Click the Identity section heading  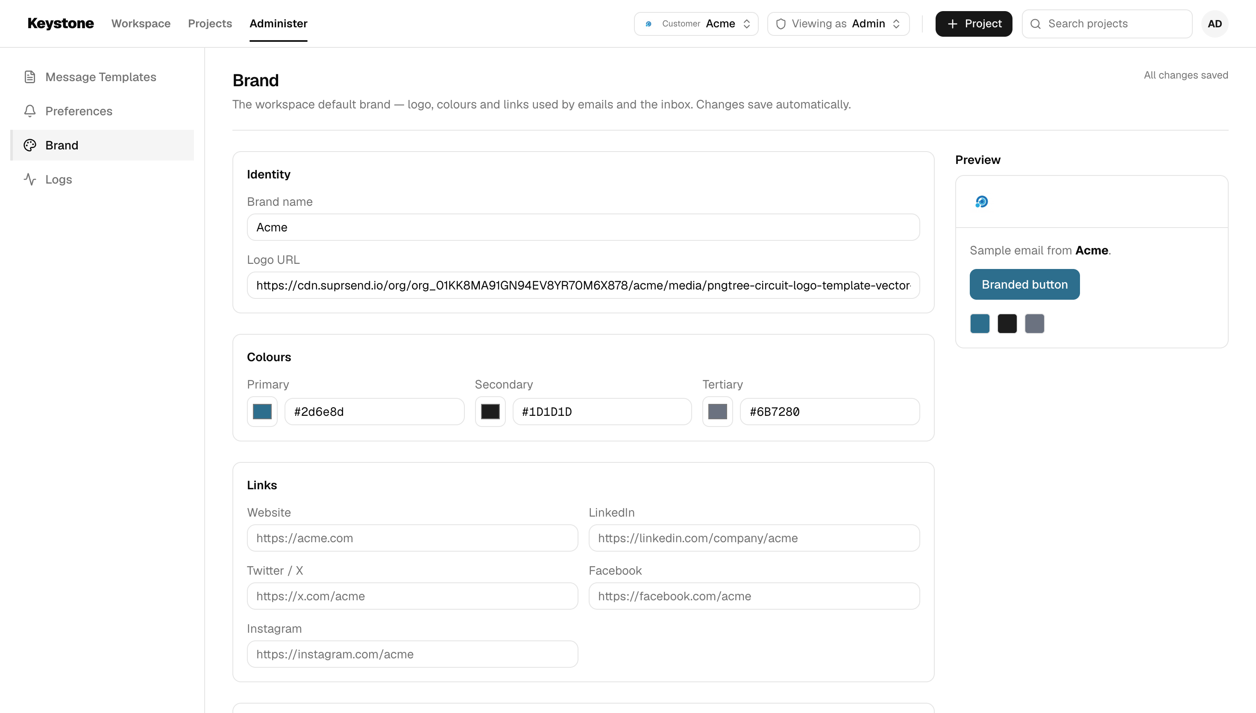tap(268, 174)
